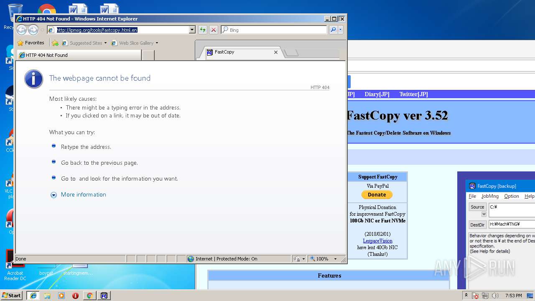
Task: Open the Favorites star button
Action: pos(31,43)
